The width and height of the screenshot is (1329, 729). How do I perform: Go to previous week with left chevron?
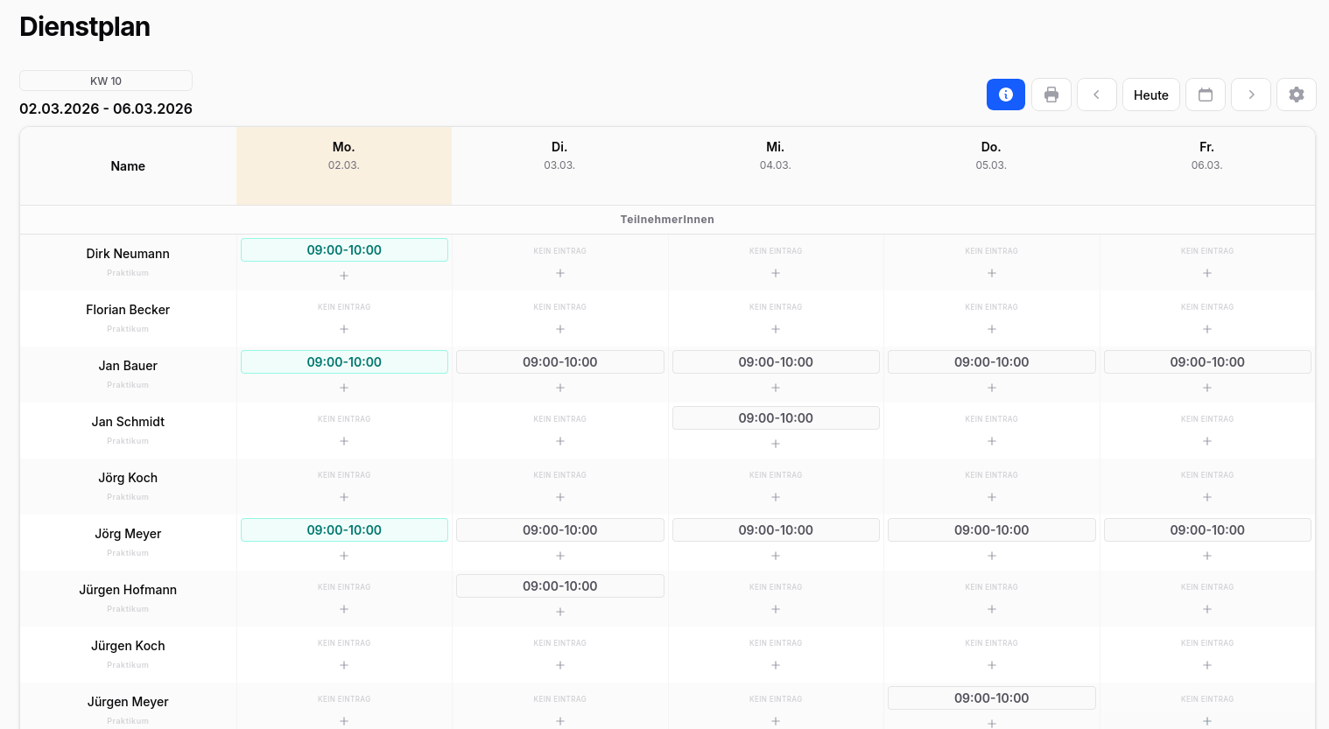[x=1096, y=95]
